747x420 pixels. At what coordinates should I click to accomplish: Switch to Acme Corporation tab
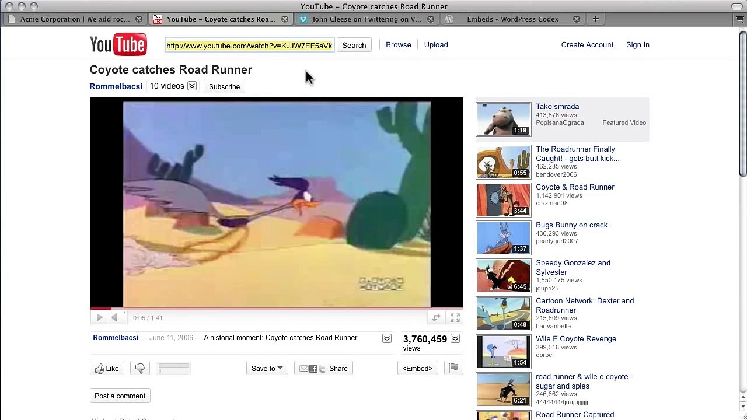75,19
